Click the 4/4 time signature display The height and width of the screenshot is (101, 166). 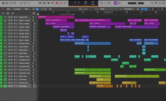[x=93, y=2]
